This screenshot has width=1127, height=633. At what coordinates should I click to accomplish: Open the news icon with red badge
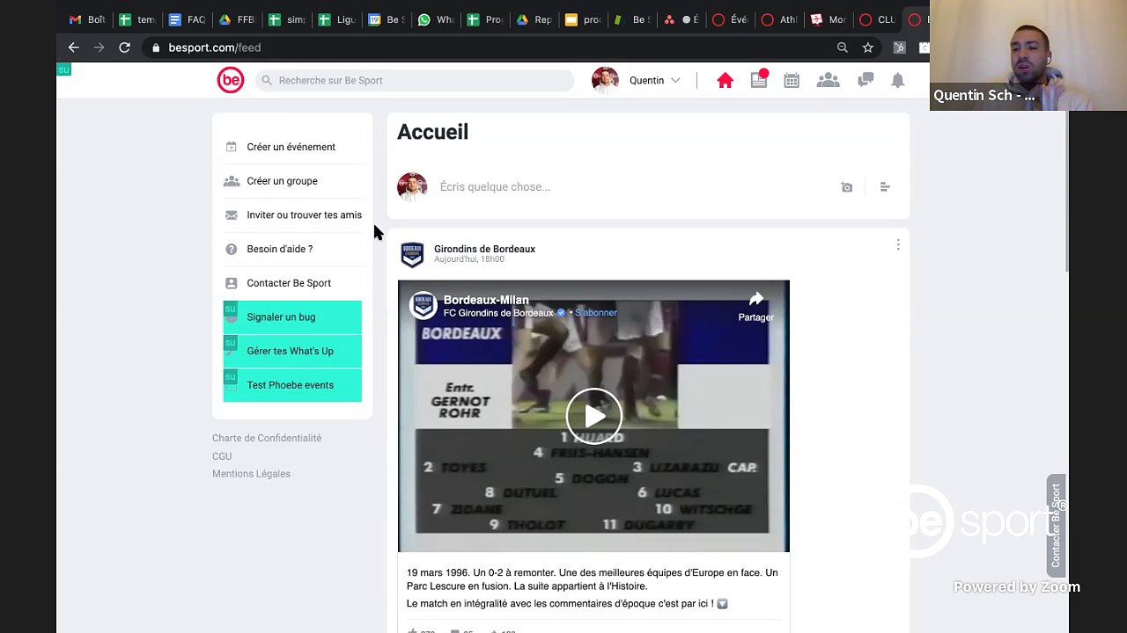[759, 79]
